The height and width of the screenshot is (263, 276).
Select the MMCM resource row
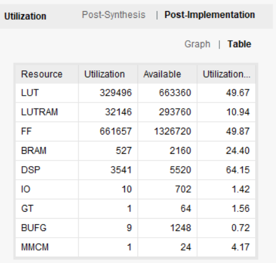[x=136, y=247]
